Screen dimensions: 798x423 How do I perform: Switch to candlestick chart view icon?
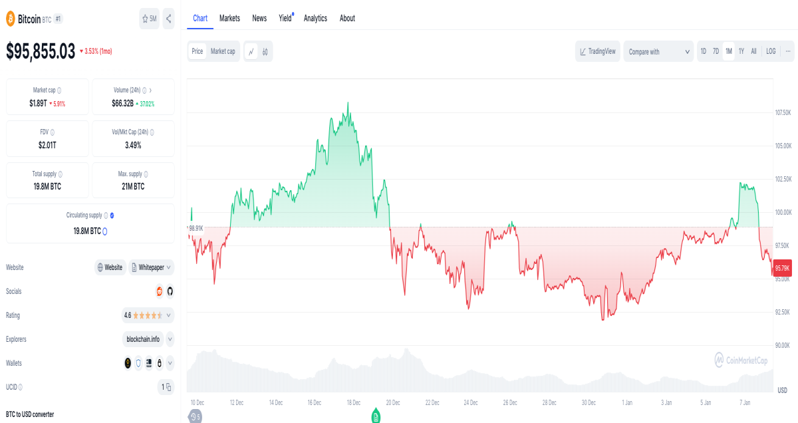click(265, 51)
